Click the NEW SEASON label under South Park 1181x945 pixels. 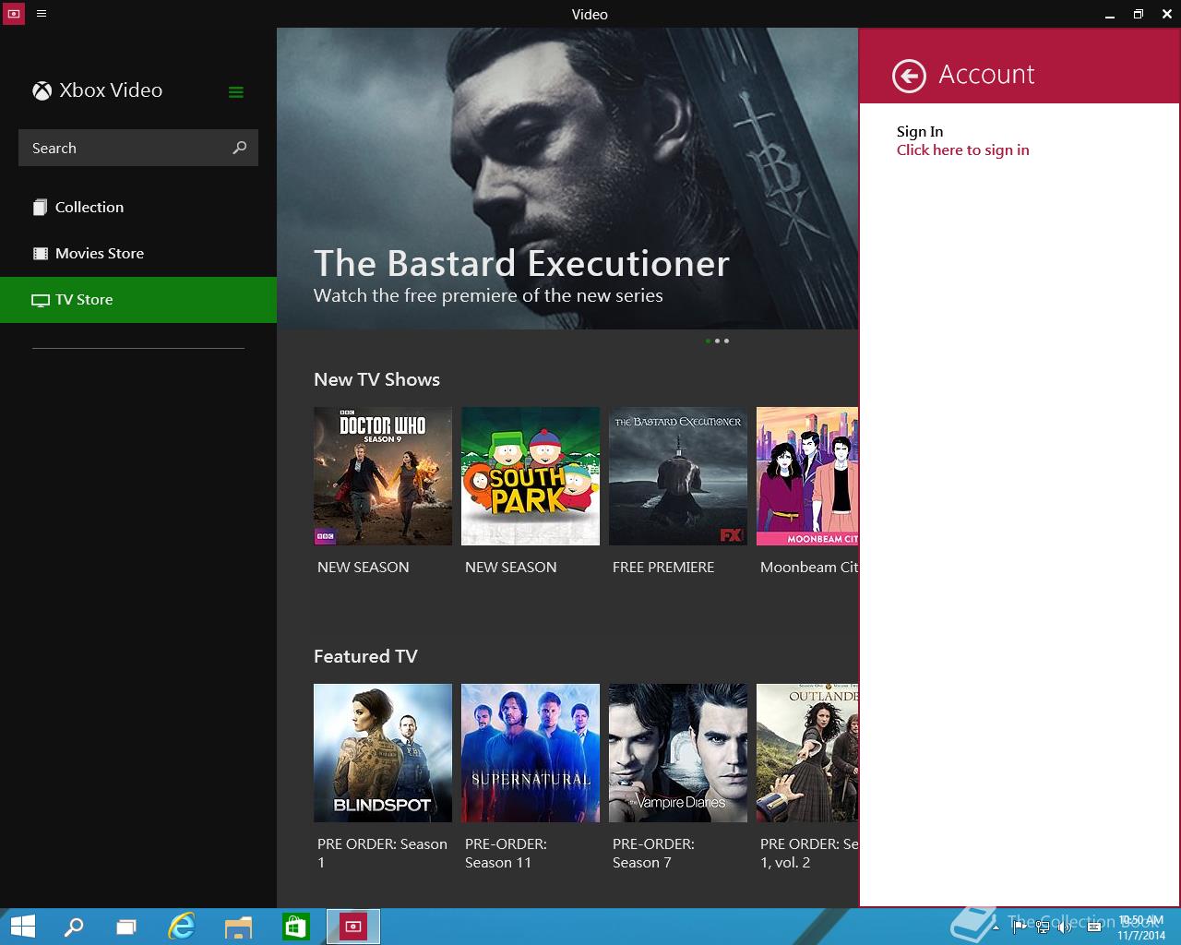pos(511,568)
